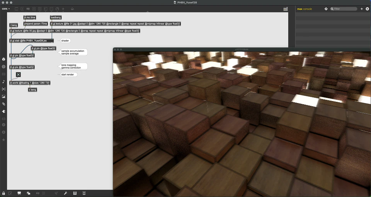
Task: Open the Snippets paperclip sidebar icon
Action: click(3, 104)
